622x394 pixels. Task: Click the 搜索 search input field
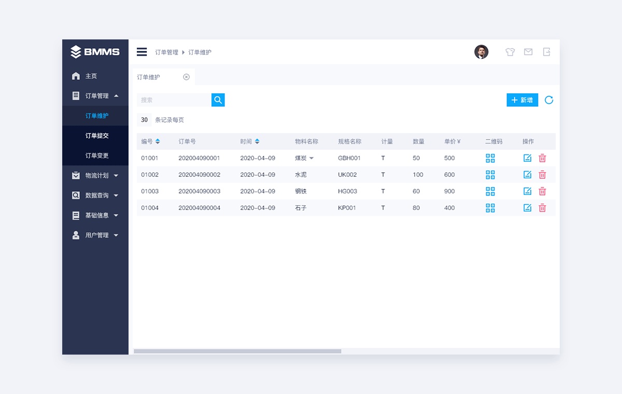point(174,100)
